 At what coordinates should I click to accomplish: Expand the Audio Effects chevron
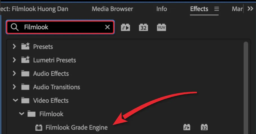point(14,73)
